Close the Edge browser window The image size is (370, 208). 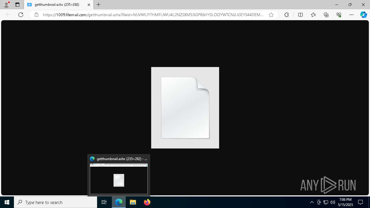(x=363, y=5)
